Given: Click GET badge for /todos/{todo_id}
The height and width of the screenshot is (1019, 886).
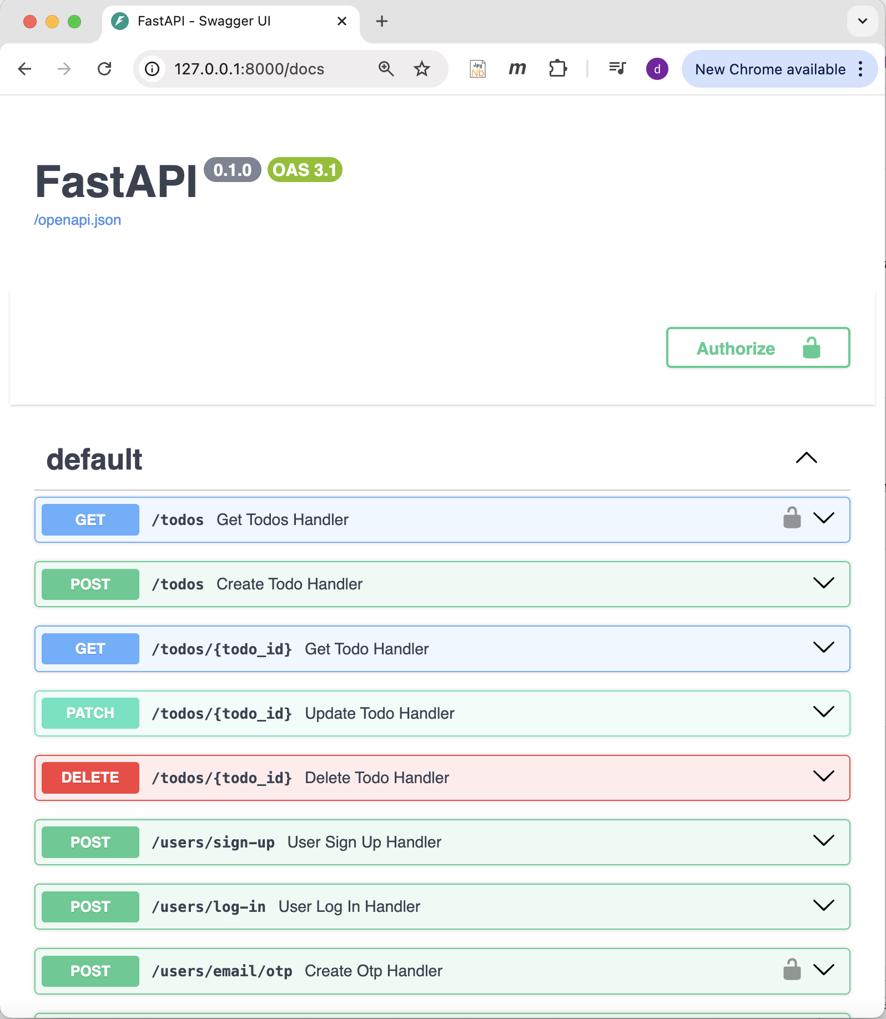Looking at the screenshot, I should 90,649.
